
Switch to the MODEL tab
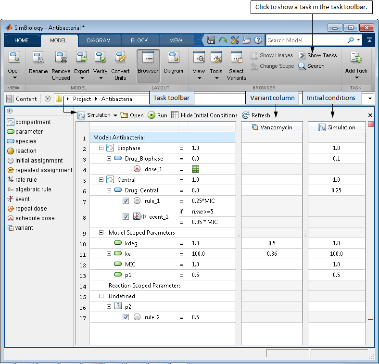pos(59,40)
